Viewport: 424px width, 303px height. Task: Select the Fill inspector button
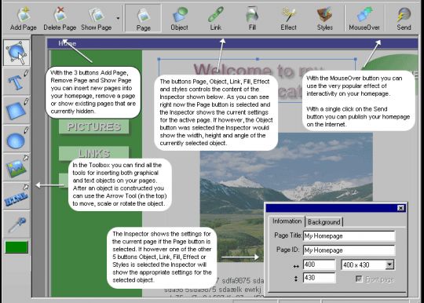pos(252,18)
